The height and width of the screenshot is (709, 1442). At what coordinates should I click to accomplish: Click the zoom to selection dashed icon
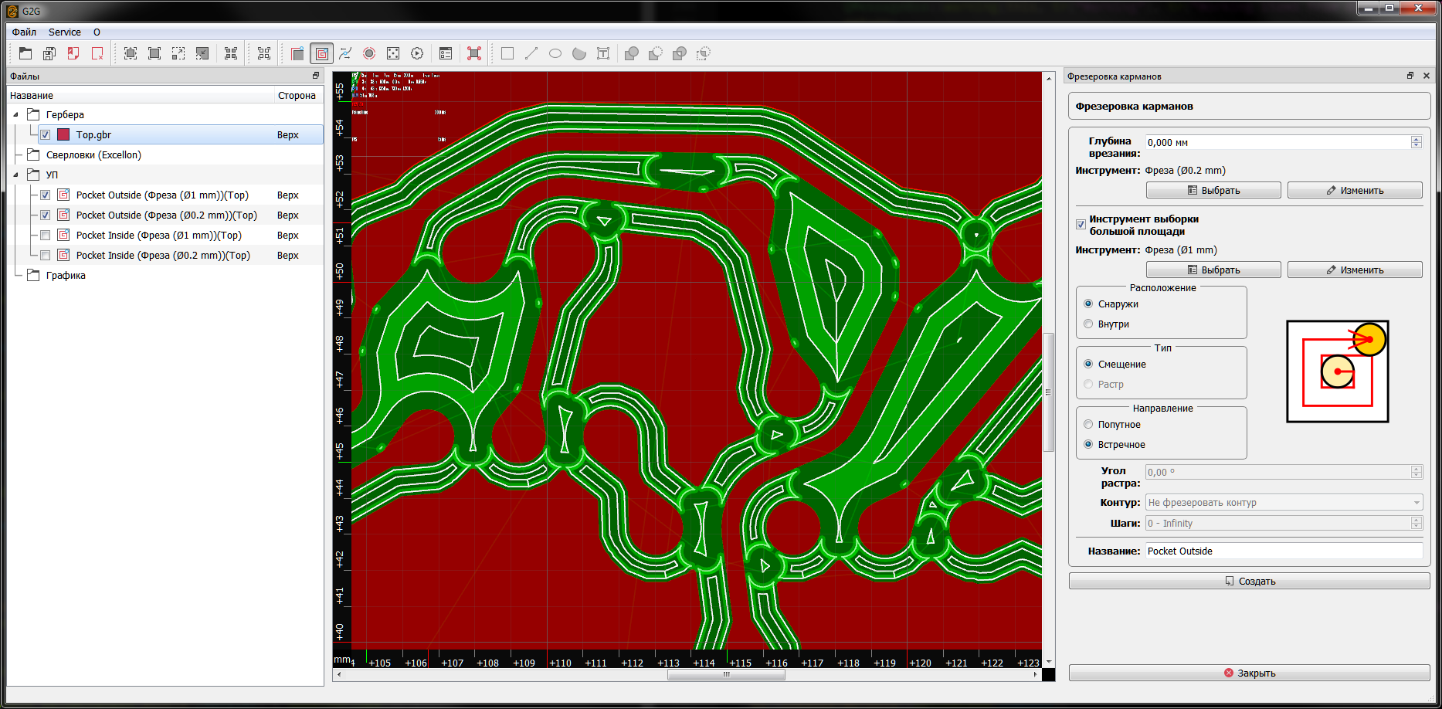pyautogui.click(x=178, y=53)
